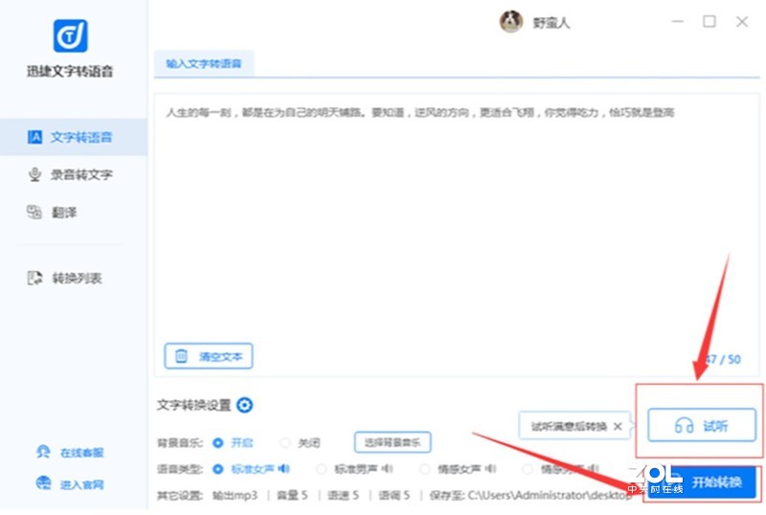Click the 开始转换 button
The width and height of the screenshot is (766, 515).
click(702, 482)
